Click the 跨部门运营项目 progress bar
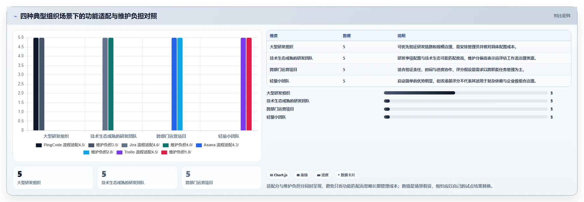 pos(466,109)
